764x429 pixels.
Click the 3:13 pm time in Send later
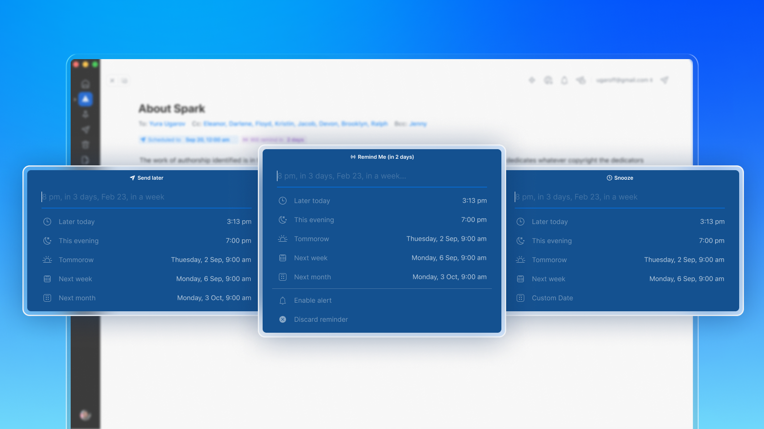coord(239,222)
